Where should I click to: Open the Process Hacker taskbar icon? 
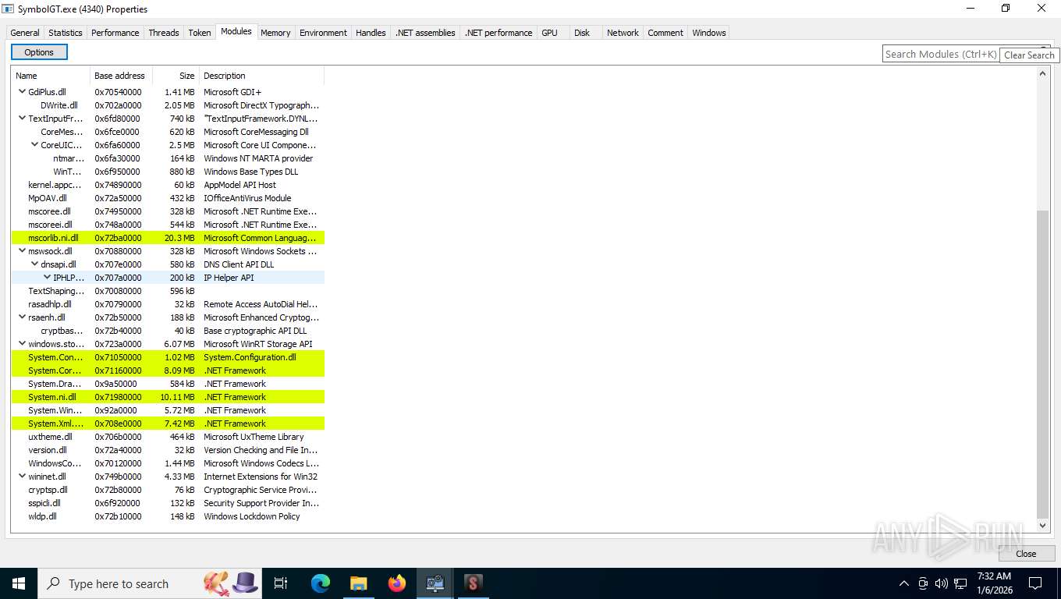[435, 583]
